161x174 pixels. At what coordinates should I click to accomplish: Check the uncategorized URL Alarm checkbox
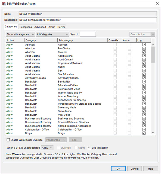(x=76, y=148)
